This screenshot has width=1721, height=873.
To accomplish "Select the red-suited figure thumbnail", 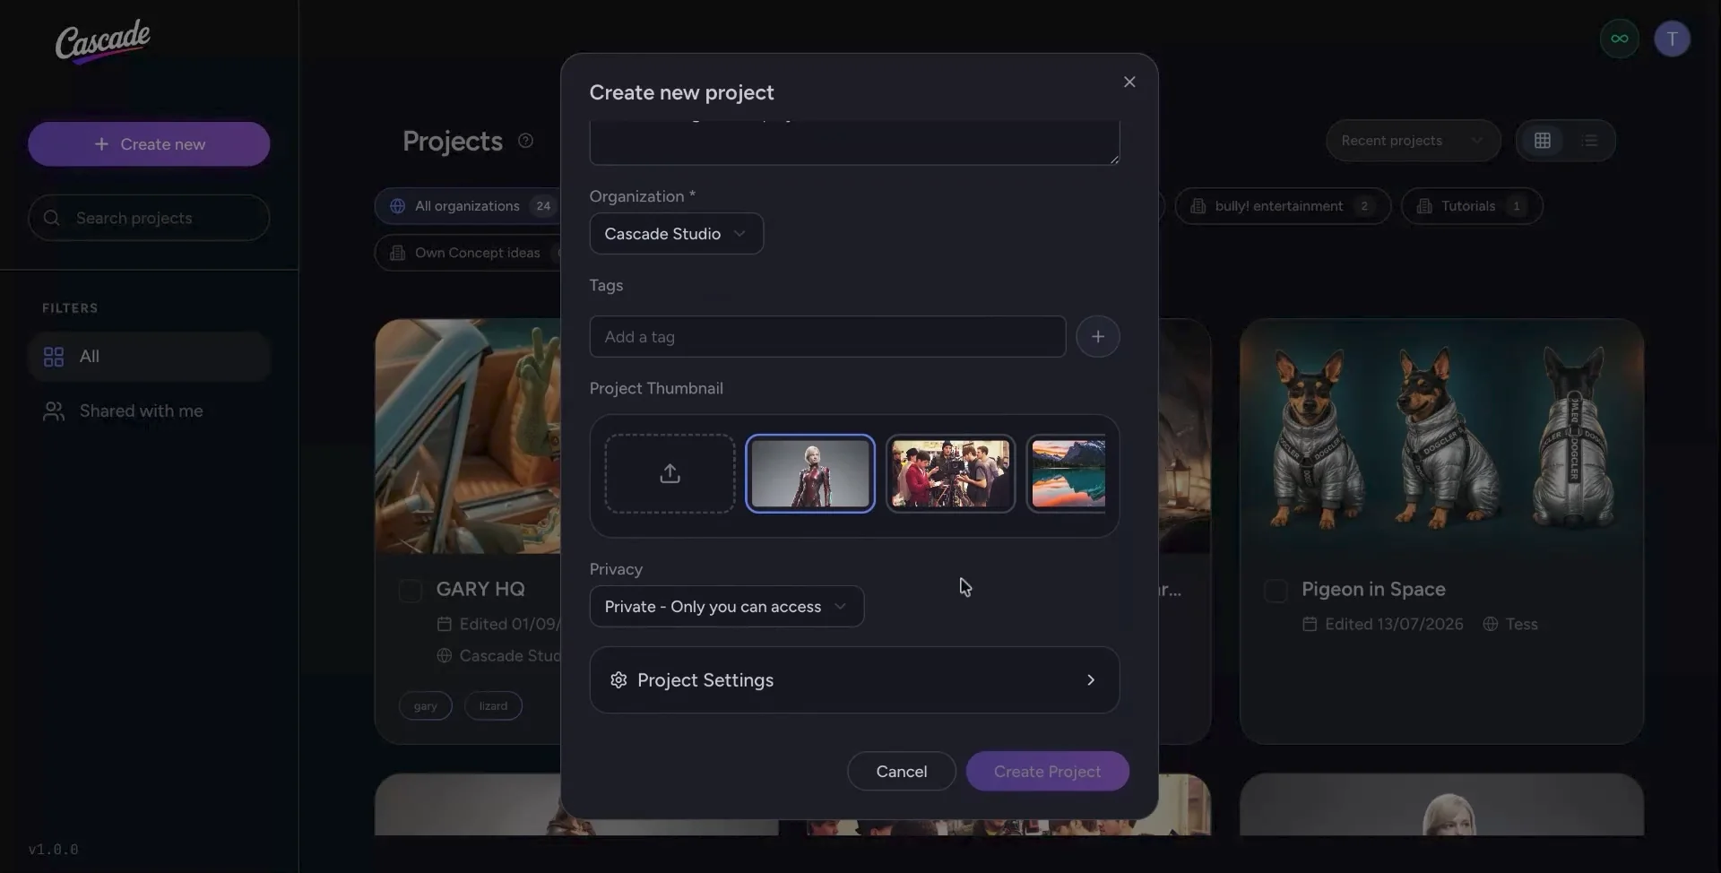I will pyautogui.click(x=810, y=473).
